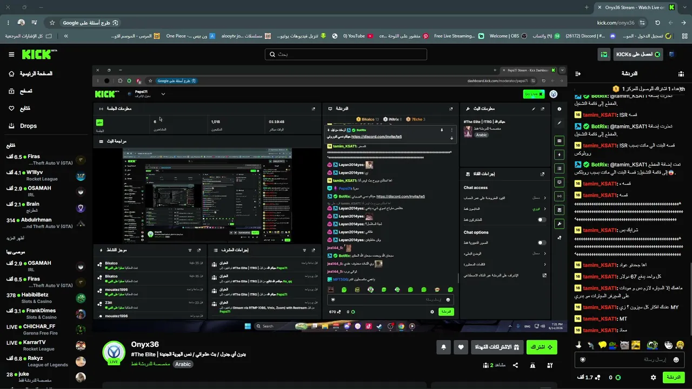Open the مخصصة للدردشة فقط category link
Image resolution: width=692 pixels, height=389 pixels.
[x=151, y=364]
